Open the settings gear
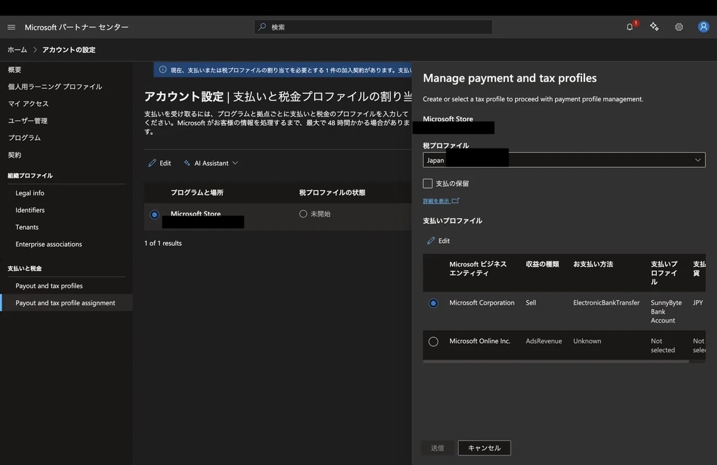The image size is (717, 465). tap(679, 27)
